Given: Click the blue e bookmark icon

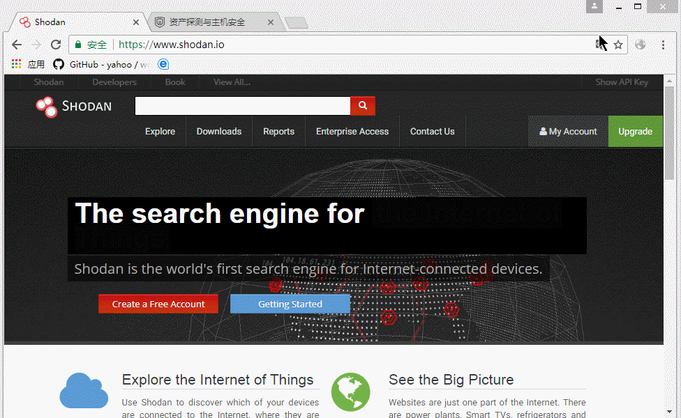Looking at the screenshot, I should point(163,64).
